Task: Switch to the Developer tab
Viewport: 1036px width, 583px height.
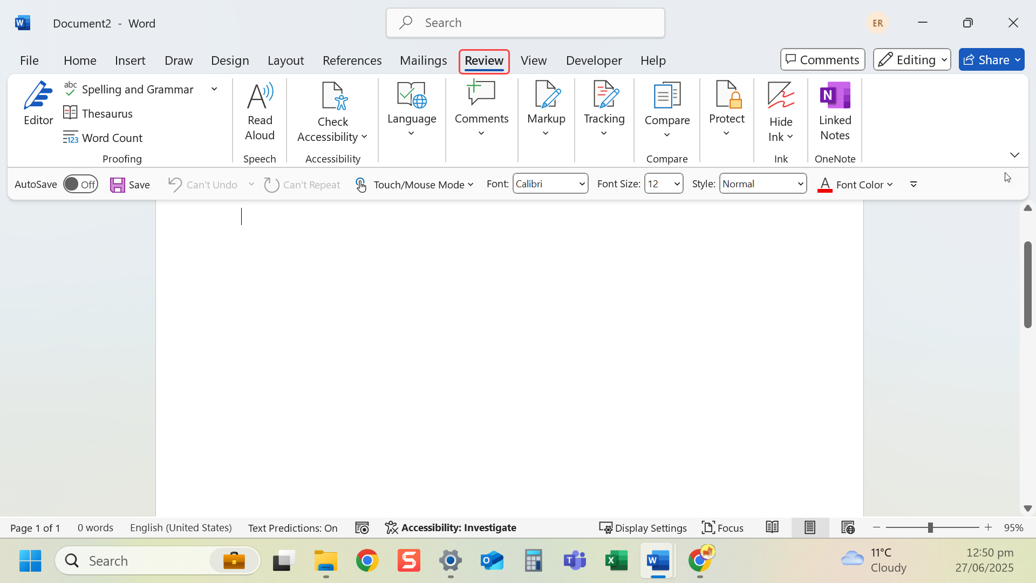Action: tap(594, 60)
